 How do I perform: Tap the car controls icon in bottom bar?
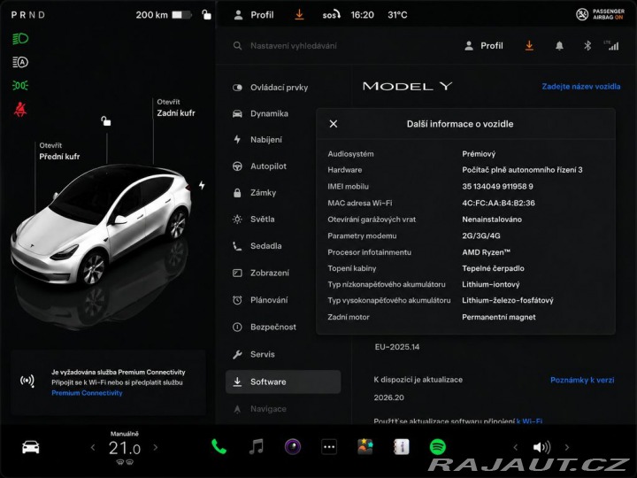tap(30, 447)
